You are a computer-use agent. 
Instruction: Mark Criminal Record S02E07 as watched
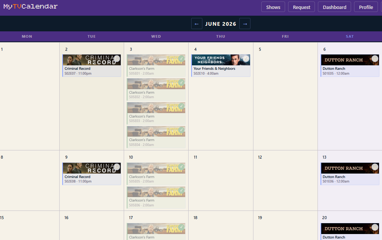click(x=117, y=59)
